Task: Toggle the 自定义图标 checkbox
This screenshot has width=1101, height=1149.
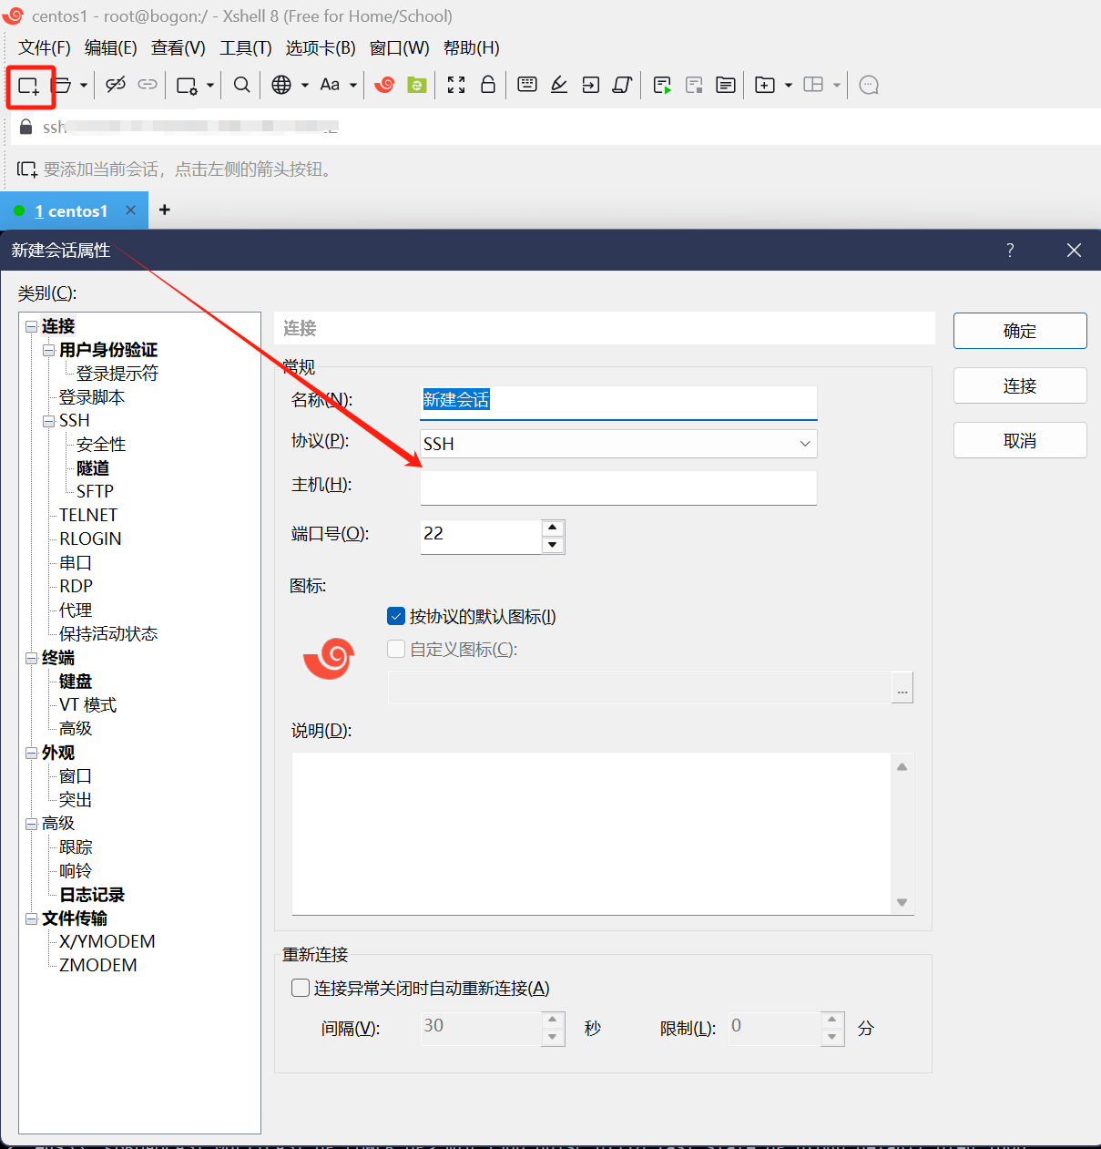Action: (x=396, y=649)
